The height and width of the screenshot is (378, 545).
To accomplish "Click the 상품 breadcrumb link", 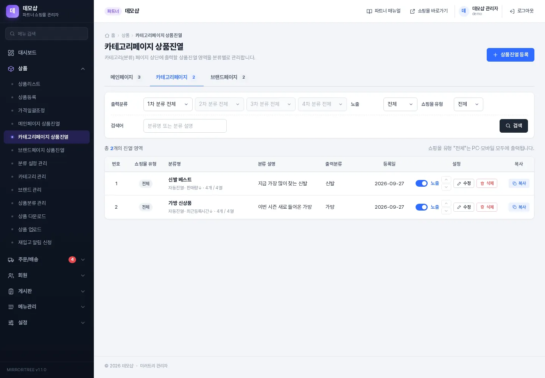I will coord(126,36).
